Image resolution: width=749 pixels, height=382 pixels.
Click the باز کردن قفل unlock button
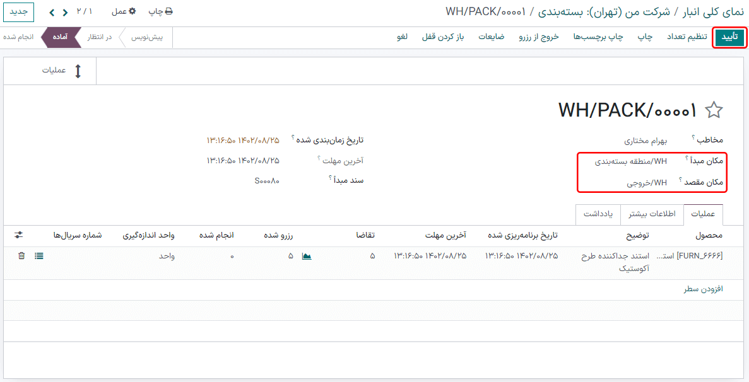pos(443,37)
